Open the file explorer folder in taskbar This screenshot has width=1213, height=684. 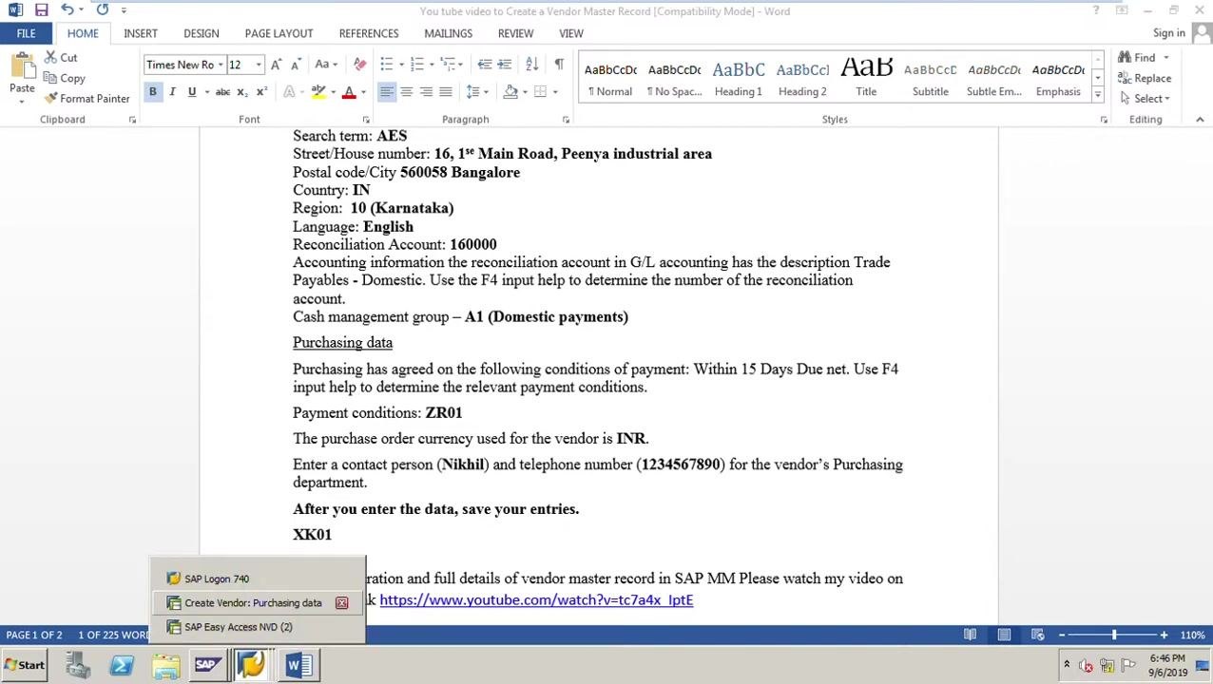(x=165, y=665)
